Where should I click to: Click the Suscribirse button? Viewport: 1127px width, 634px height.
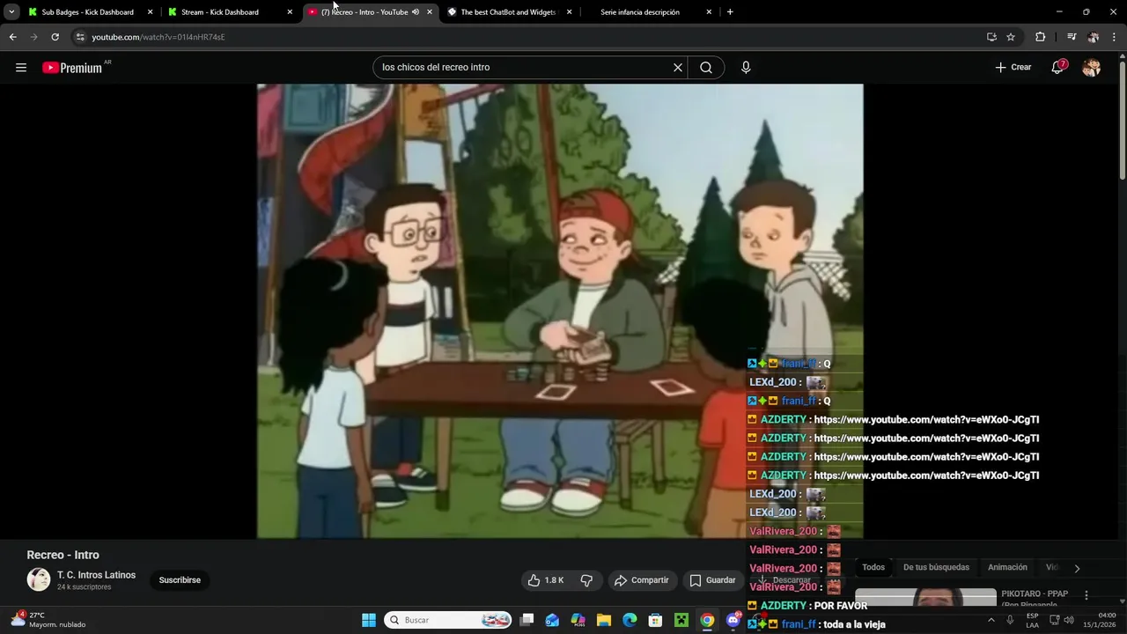point(180,580)
